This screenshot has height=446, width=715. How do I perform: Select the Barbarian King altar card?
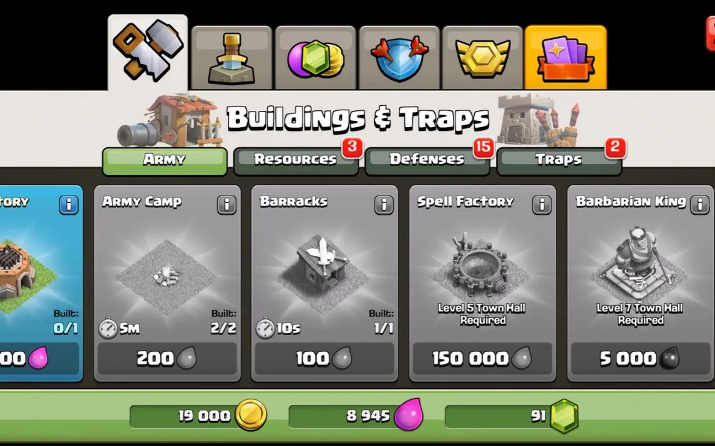tap(640, 283)
